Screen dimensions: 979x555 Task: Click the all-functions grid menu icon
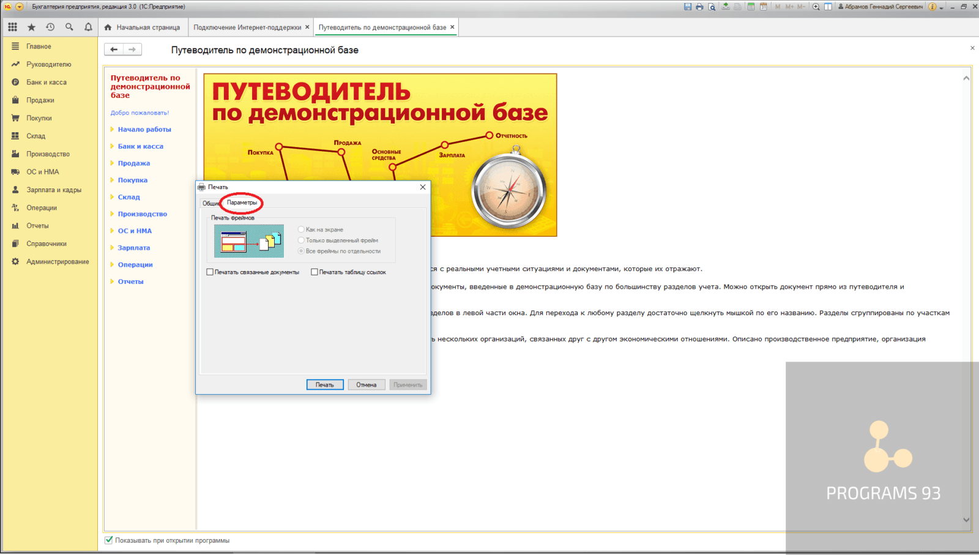12,26
